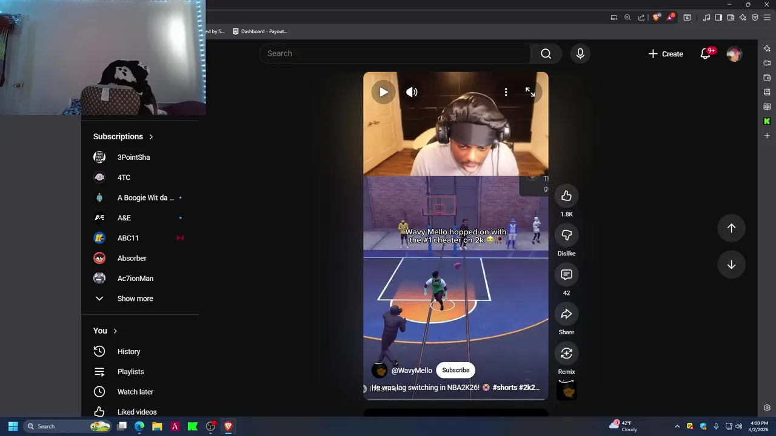
Task: Click the taskbar Search box
Action: 68,426
